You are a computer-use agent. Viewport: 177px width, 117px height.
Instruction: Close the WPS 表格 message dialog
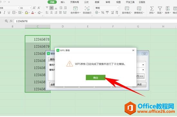point(133,50)
